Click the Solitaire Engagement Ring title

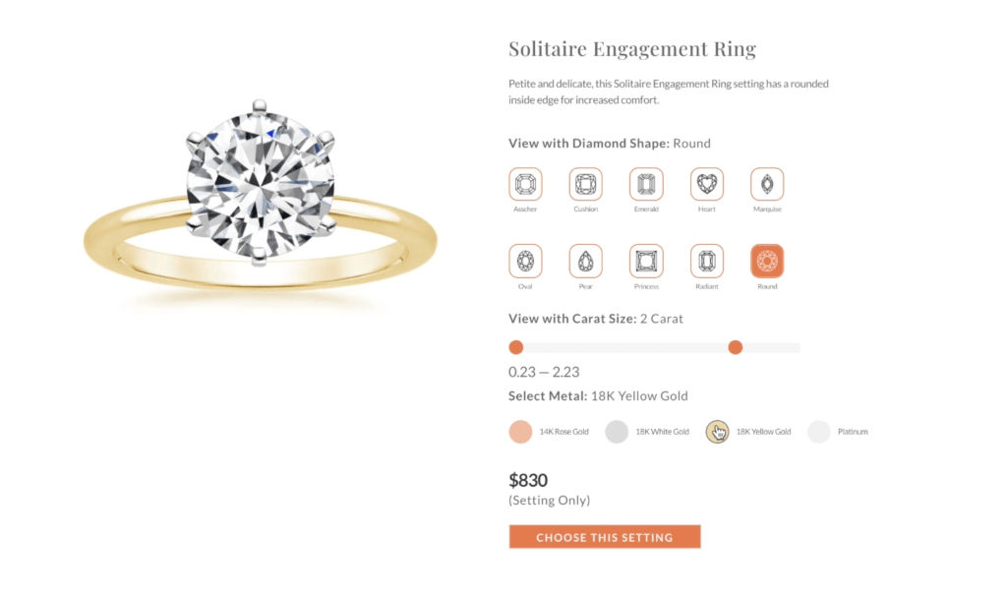coord(632,48)
